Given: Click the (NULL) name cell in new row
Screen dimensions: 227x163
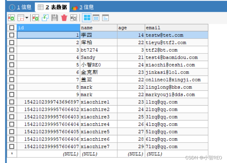Looking at the screenshot, I should coord(98,154).
